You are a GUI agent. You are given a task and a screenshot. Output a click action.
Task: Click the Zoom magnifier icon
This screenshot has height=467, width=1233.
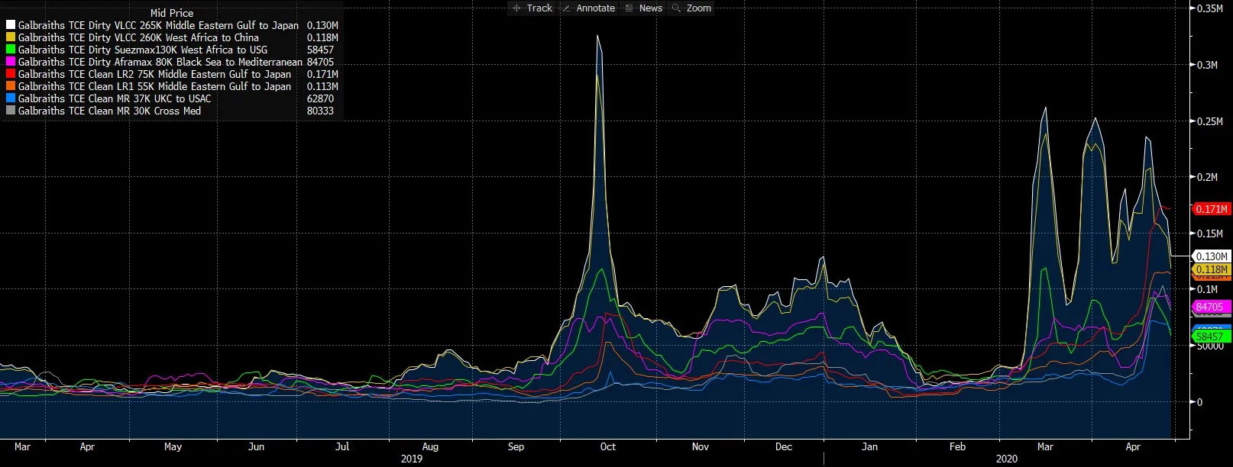tap(676, 8)
